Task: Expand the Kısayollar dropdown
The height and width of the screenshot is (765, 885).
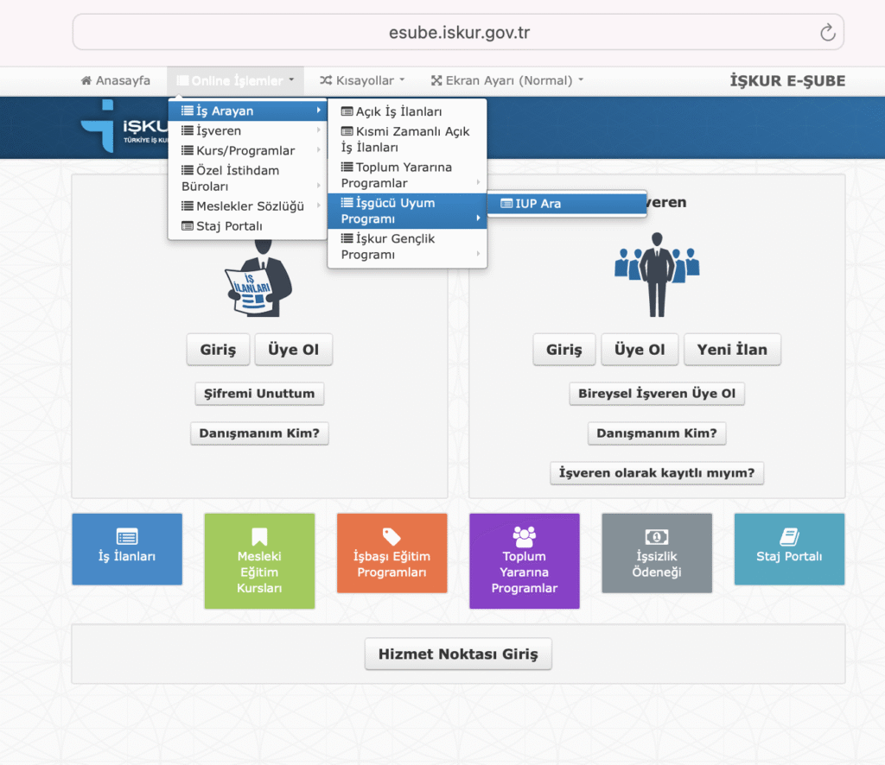Action: click(x=362, y=80)
